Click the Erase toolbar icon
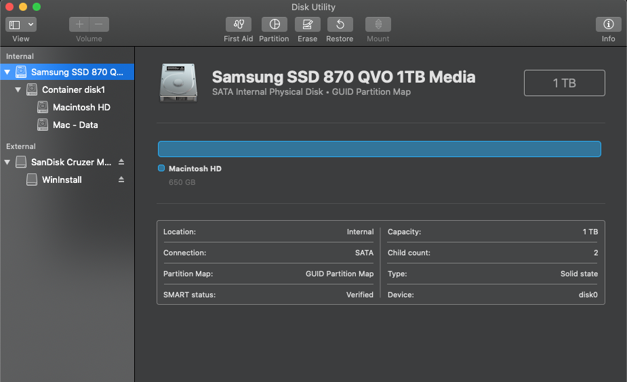Screen dimensions: 627x382 [308, 24]
